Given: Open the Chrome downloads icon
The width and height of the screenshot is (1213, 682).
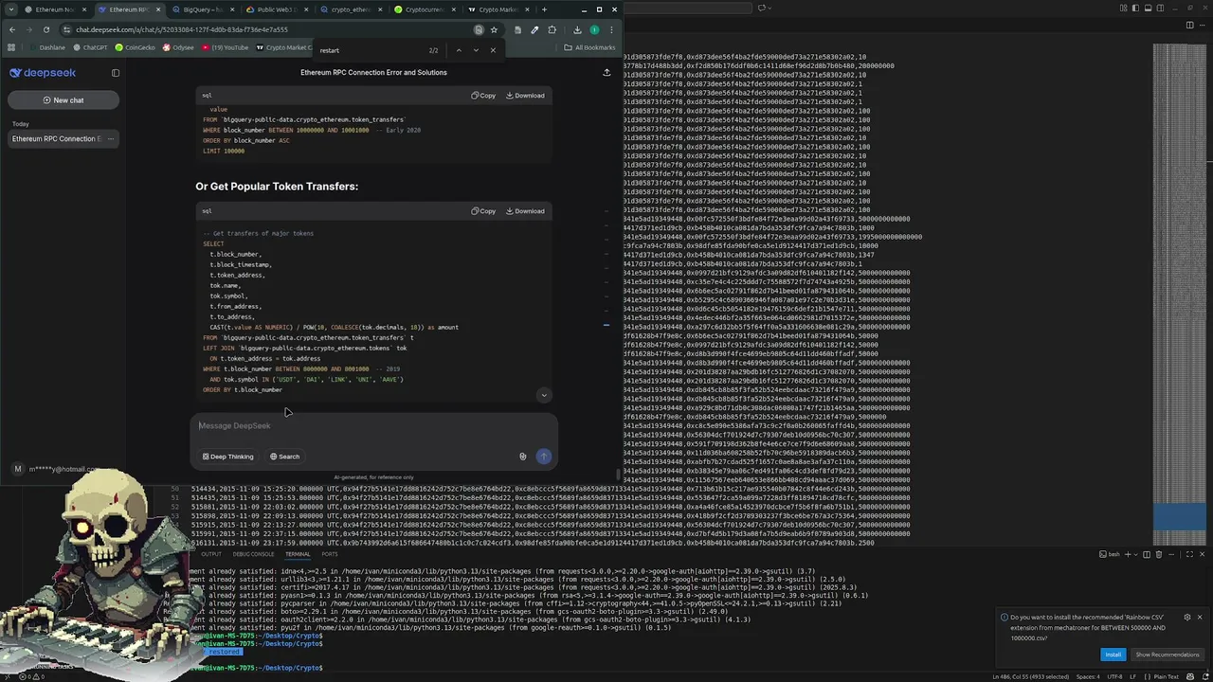Looking at the screenshot, I should pos(577,30).
